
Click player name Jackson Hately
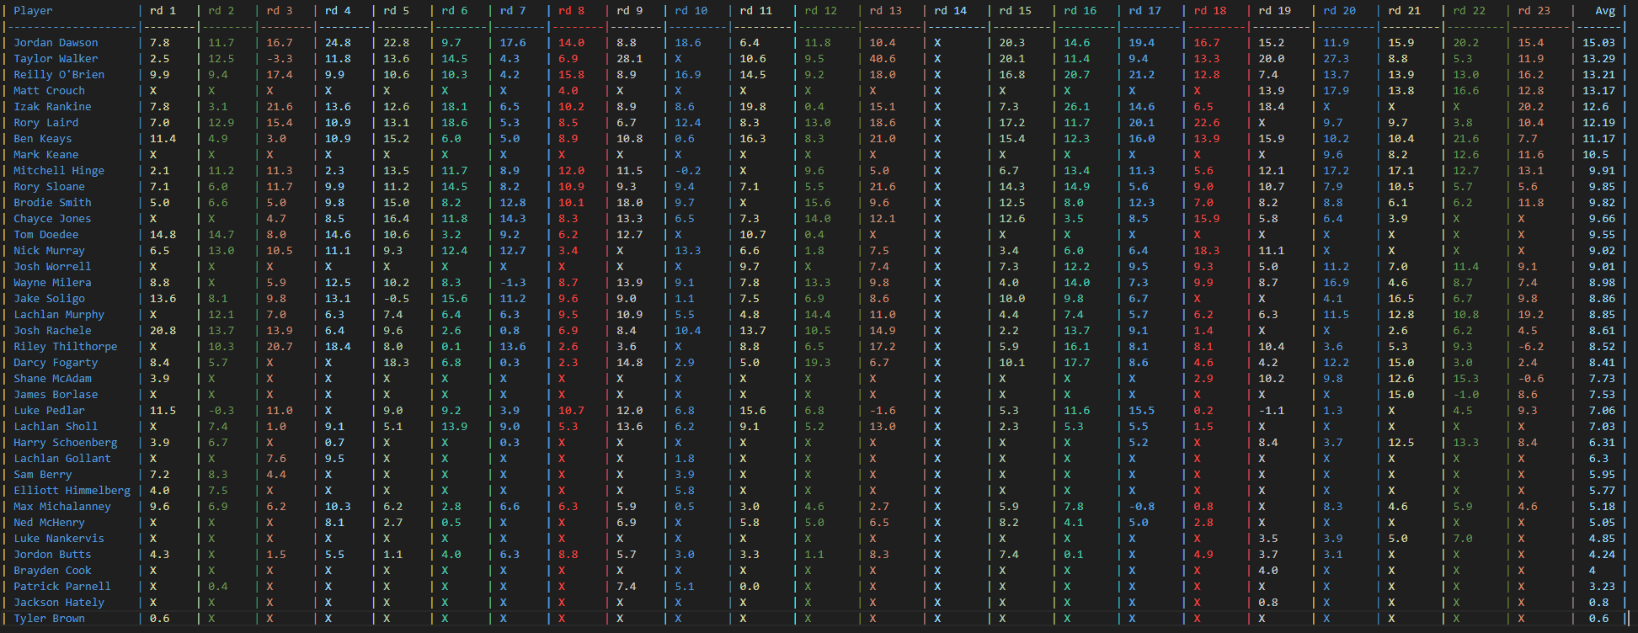(59, 603)
